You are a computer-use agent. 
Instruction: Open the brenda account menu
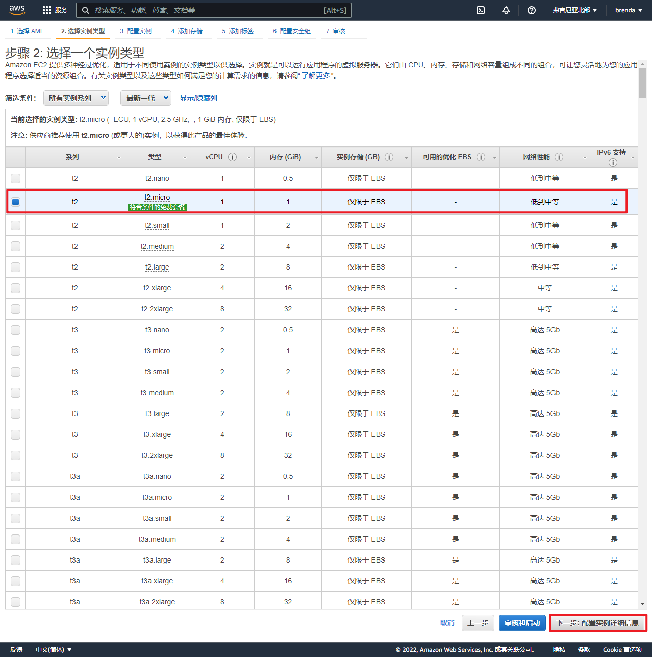coord(629,10)
